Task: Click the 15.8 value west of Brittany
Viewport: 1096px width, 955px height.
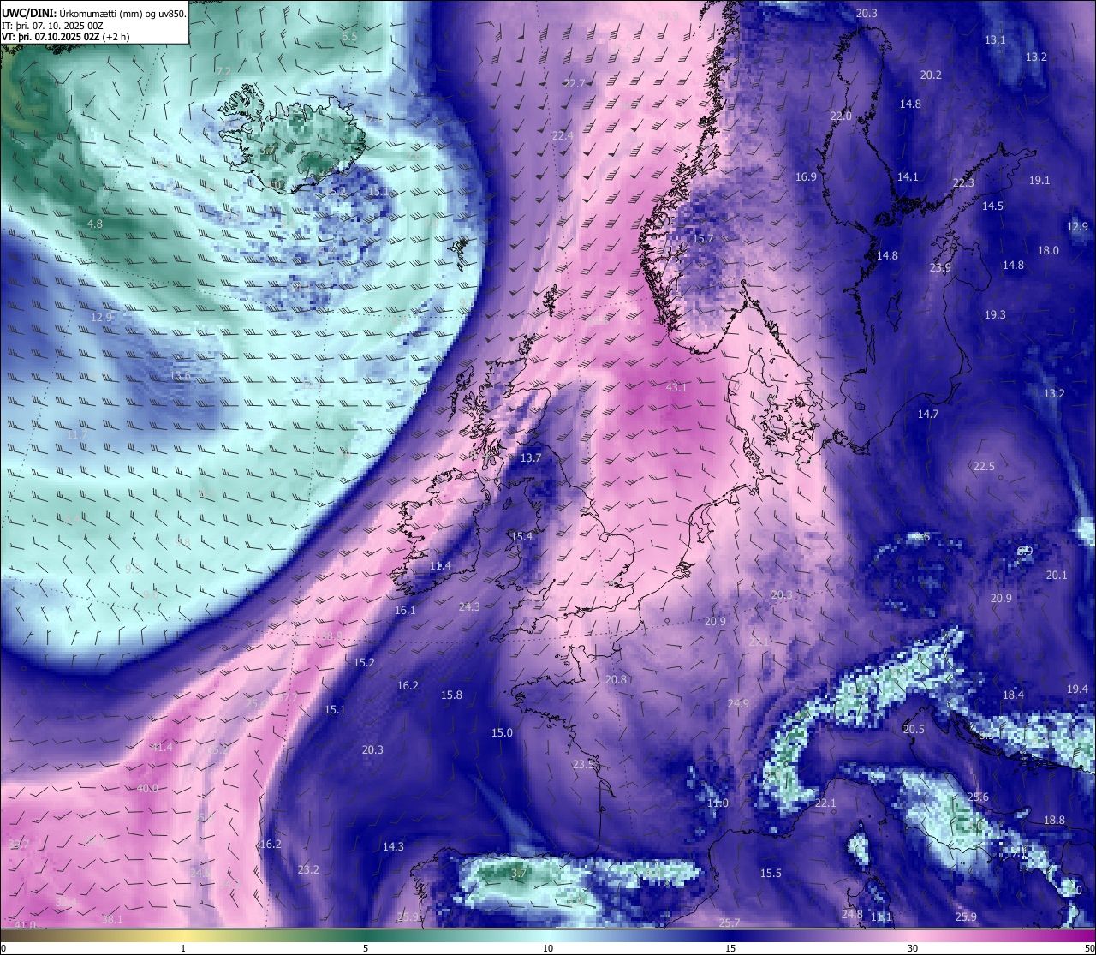Action: pos(451,695)
